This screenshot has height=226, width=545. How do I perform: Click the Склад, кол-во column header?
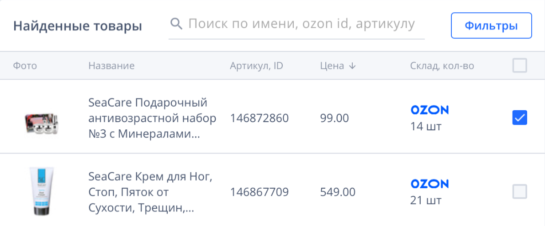(x=442, y=66)
